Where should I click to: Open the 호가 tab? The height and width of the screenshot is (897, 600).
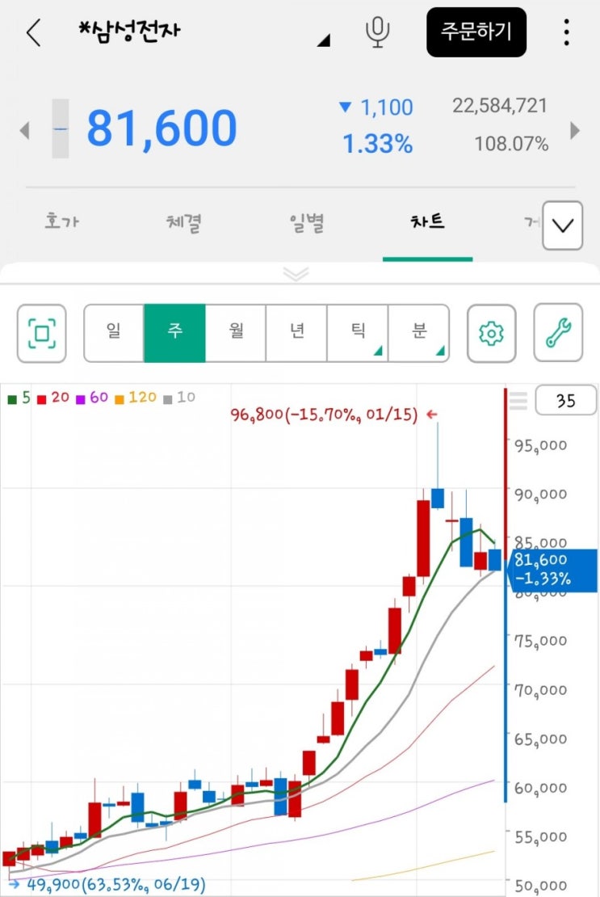click(x=61, y=221)
